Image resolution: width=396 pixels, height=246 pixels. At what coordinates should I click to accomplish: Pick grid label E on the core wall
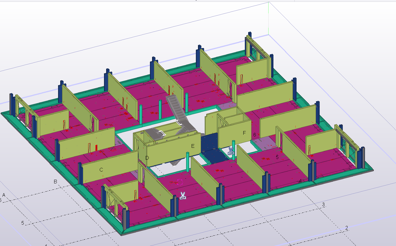coord(193,146)
